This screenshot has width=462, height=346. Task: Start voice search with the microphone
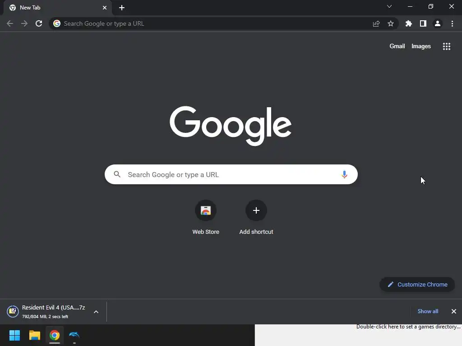(x=344, y=174)
